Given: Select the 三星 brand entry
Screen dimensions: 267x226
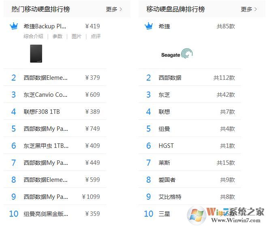Looking at the screenshot, I should click(164, 214).
